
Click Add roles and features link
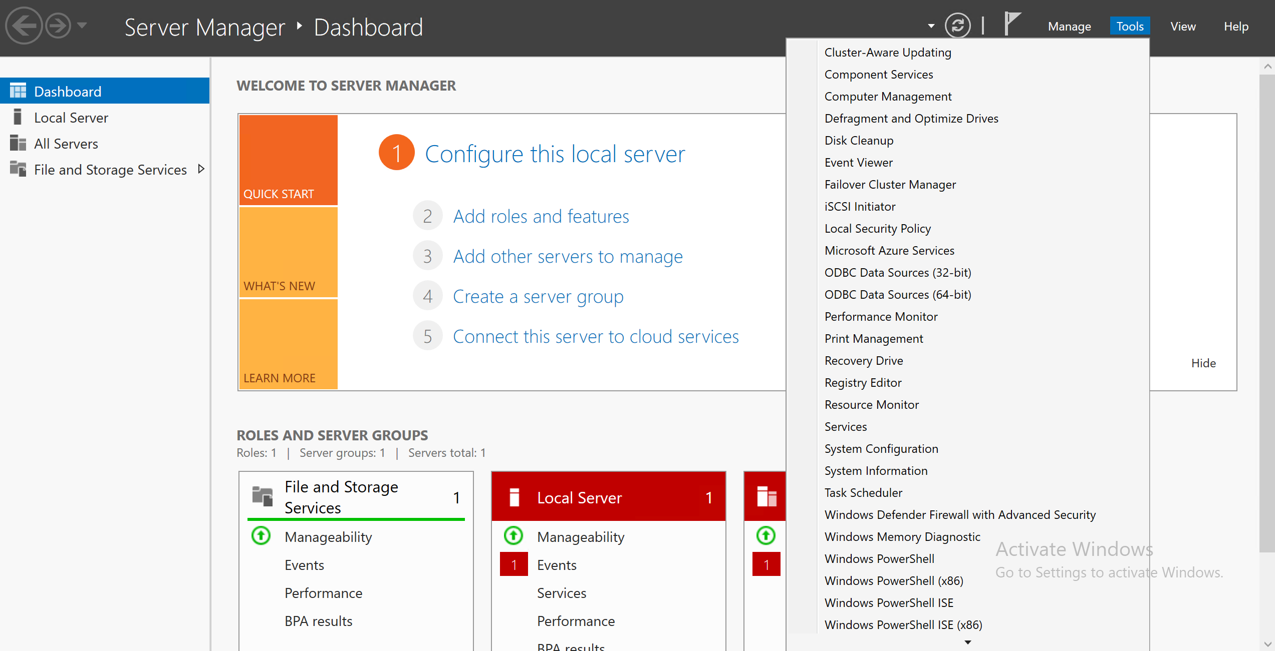tap(541, 216)
